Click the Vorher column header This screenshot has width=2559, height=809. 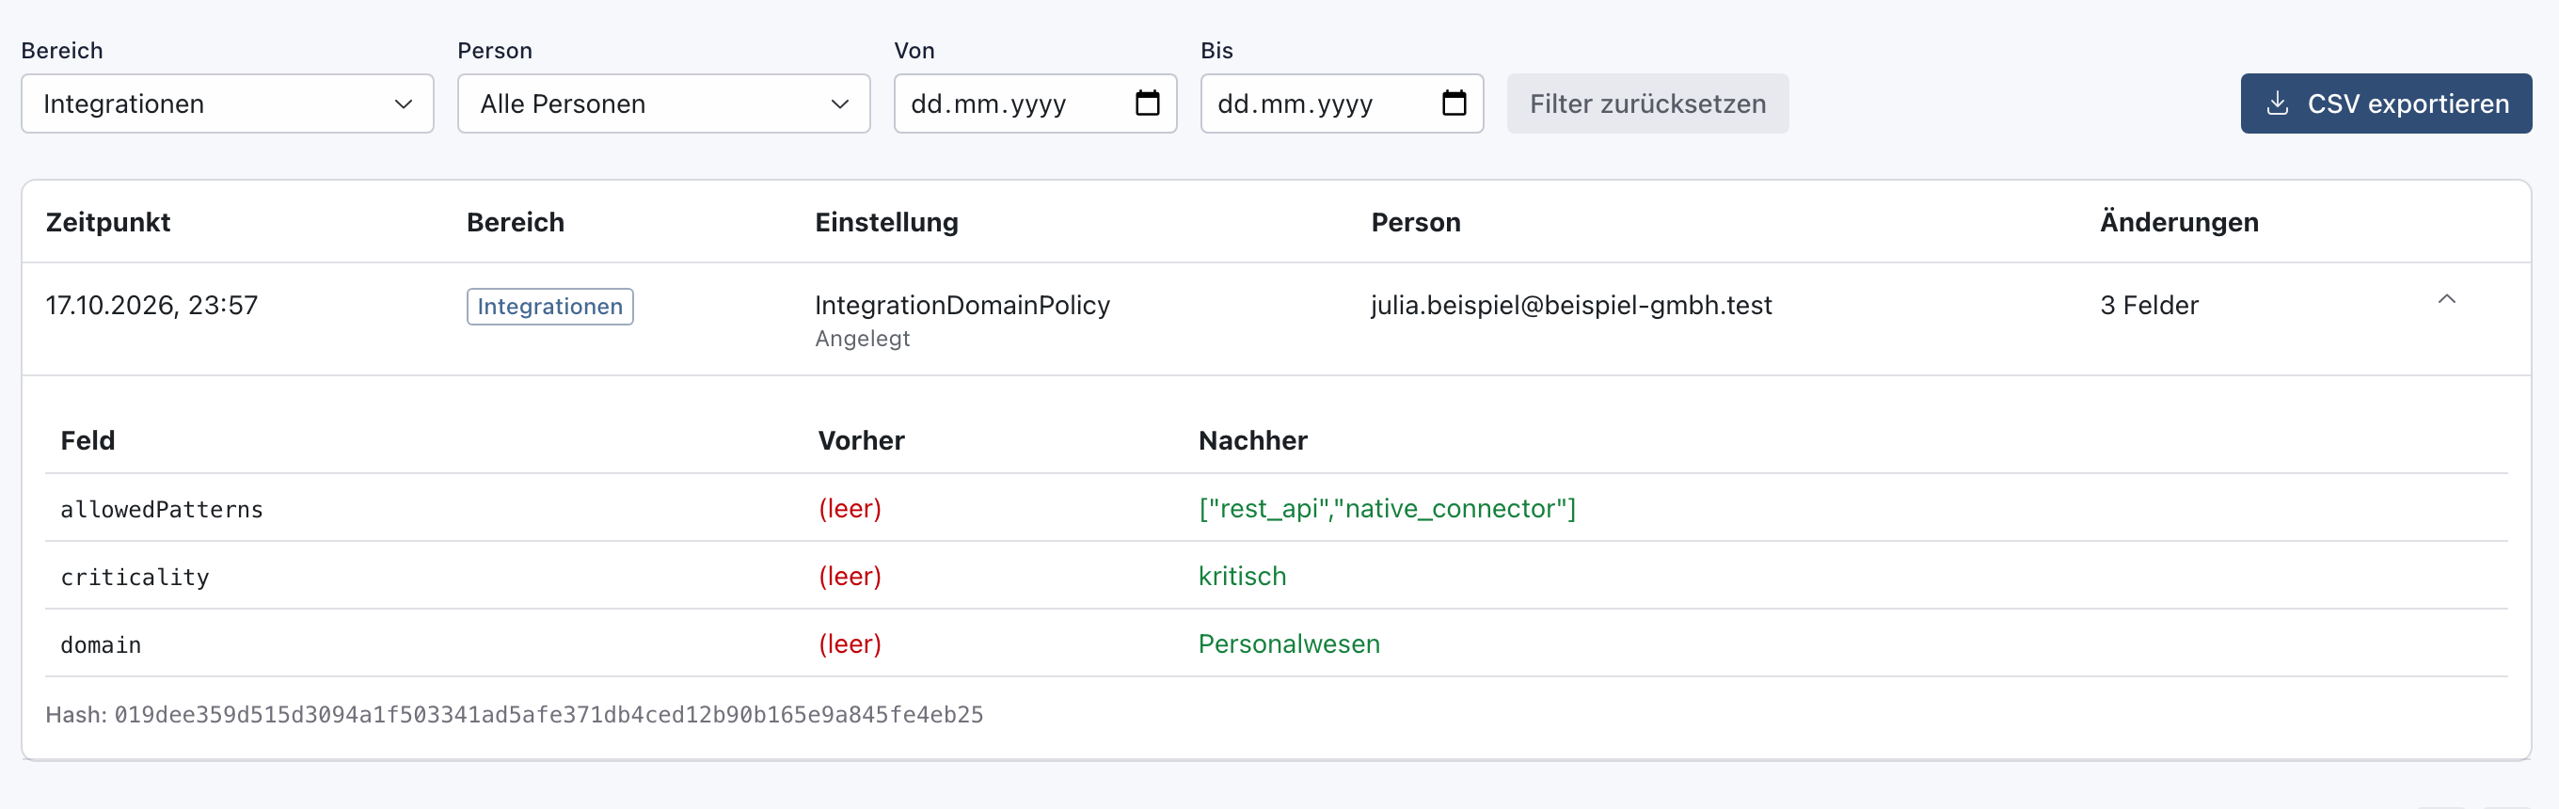tap(860, 440)
